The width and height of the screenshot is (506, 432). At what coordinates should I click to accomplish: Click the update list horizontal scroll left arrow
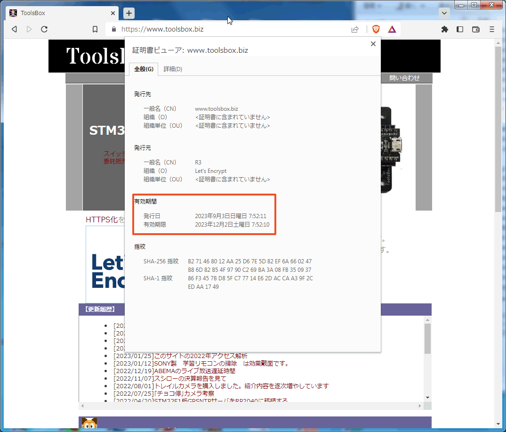pyautogui.click(x=82, y=406)
